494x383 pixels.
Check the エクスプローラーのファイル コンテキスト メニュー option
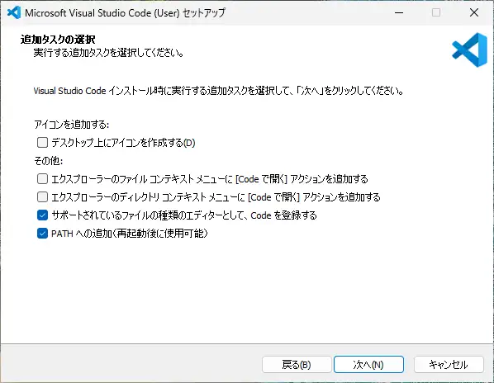(42, 179)
